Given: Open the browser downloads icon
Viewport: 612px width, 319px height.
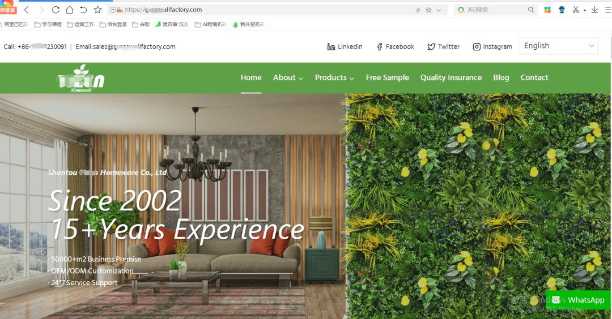Looking at the screenshot, I should click(x=594, y=10).
